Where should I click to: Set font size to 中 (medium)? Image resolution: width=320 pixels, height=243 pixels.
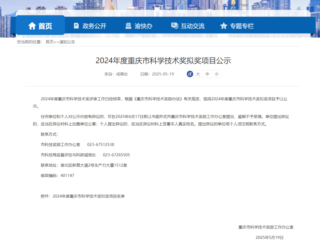[x=207, y=74]
